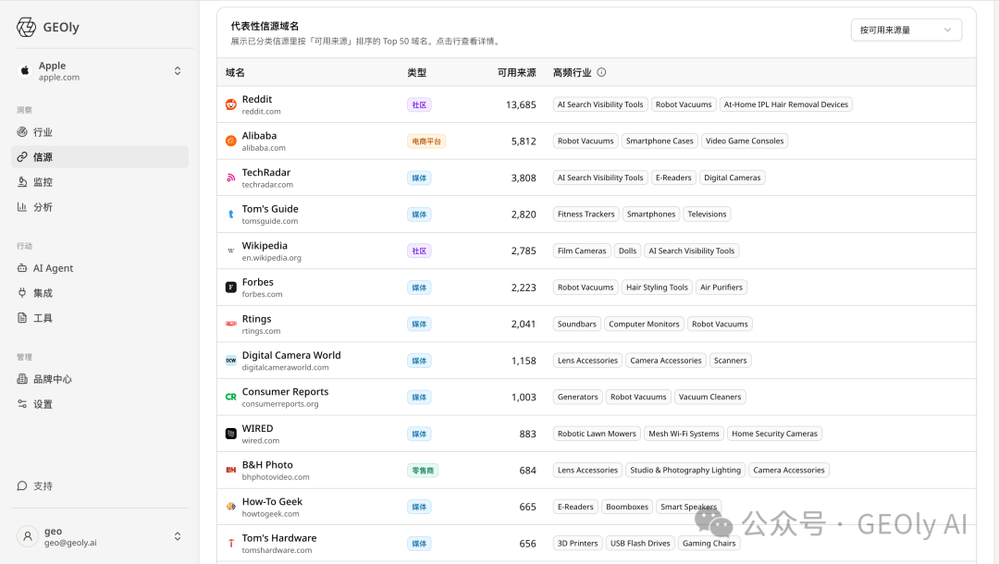Click the Film Cameras tag
Image resolution: width=999 pixels, height=564 pixels.
(582, 251)
